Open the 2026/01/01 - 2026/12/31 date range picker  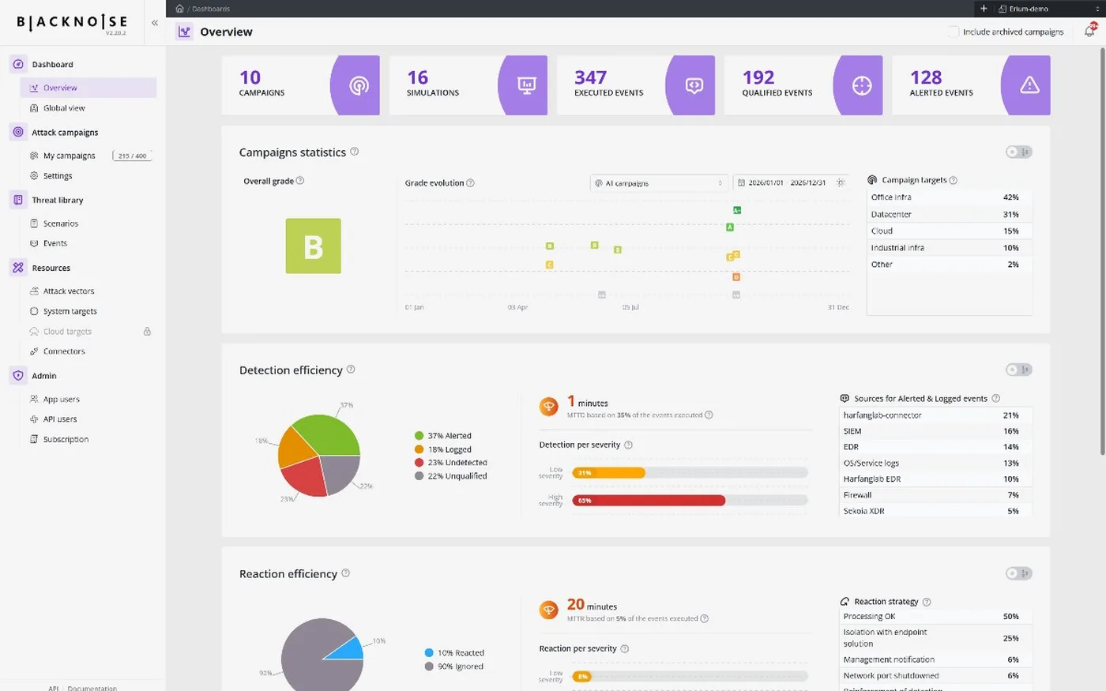tap(791, 183)
